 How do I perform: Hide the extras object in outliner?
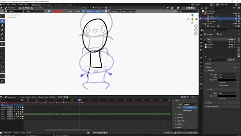click(236, 16)
